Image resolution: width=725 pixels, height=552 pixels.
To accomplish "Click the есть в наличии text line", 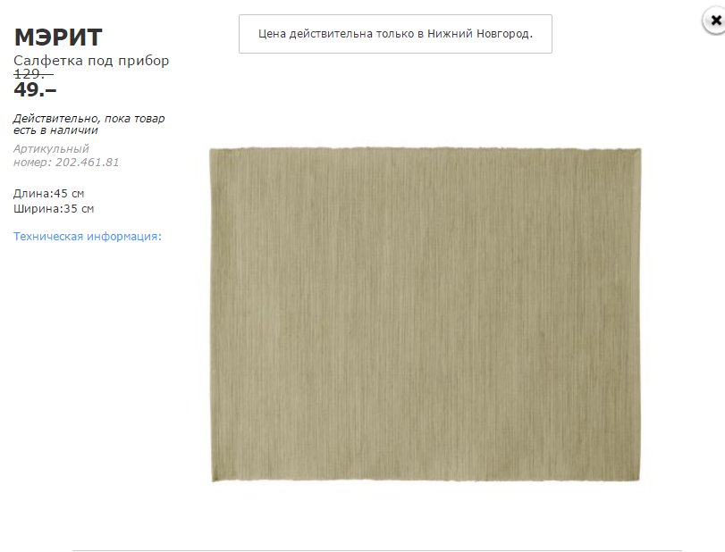I will pyautogui.click(x=55, y=130).
